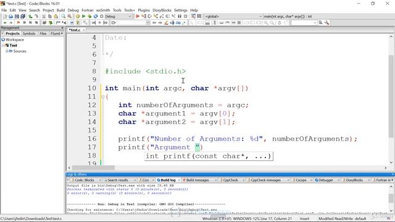Switch to the Symbols tab

click(x=29, y=33)
